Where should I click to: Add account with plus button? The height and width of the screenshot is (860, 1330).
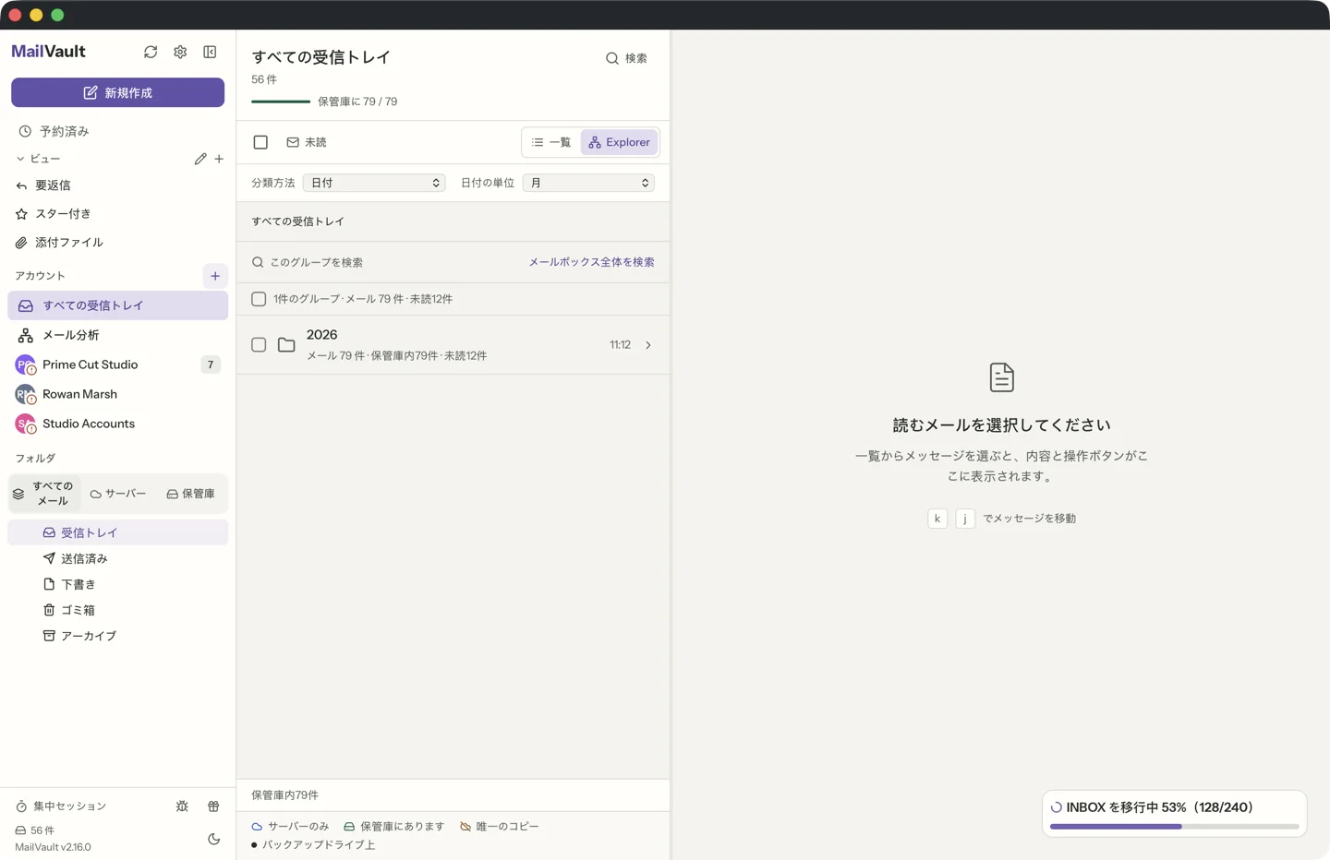[215, 276]
